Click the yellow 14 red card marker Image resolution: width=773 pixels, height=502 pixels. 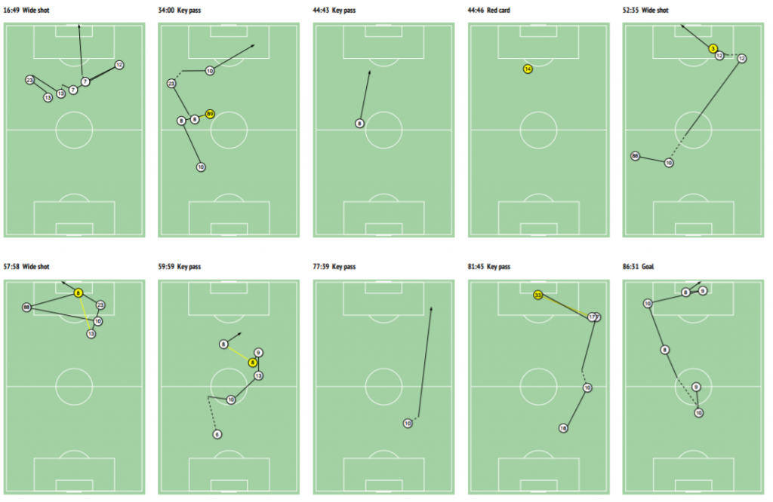point(528,69)
